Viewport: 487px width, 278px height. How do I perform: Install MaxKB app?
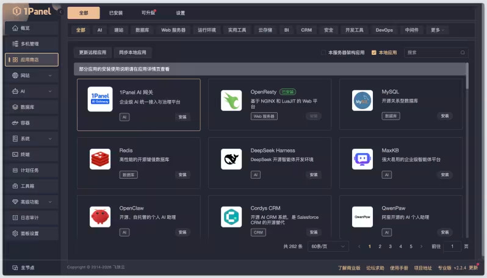[445, 175]
